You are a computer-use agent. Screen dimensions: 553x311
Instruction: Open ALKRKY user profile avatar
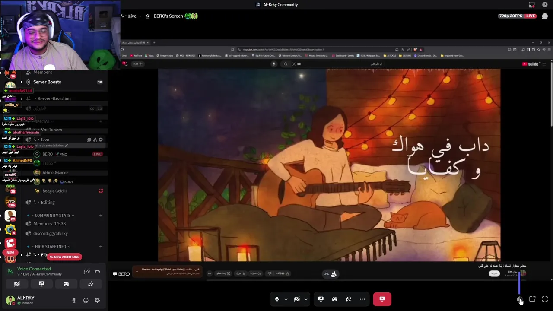click(x=10, y=300)
